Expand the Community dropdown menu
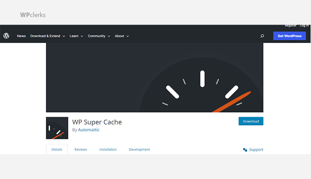Screen dimensions: 311x179 click(x=99, y=36)
